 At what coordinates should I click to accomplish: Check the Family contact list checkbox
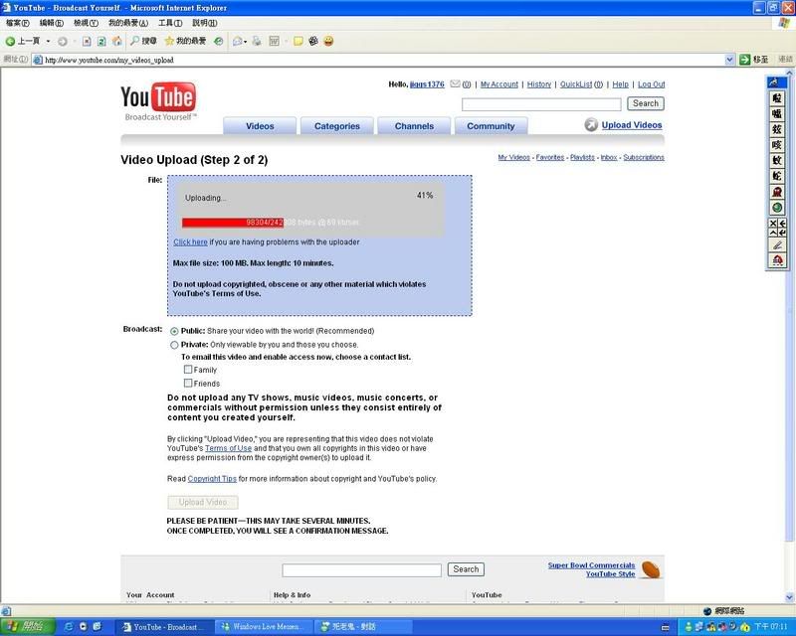pos(188,370)
